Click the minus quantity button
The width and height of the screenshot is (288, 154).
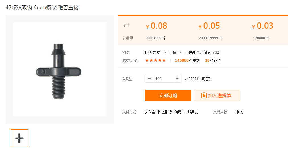point(149,79)
